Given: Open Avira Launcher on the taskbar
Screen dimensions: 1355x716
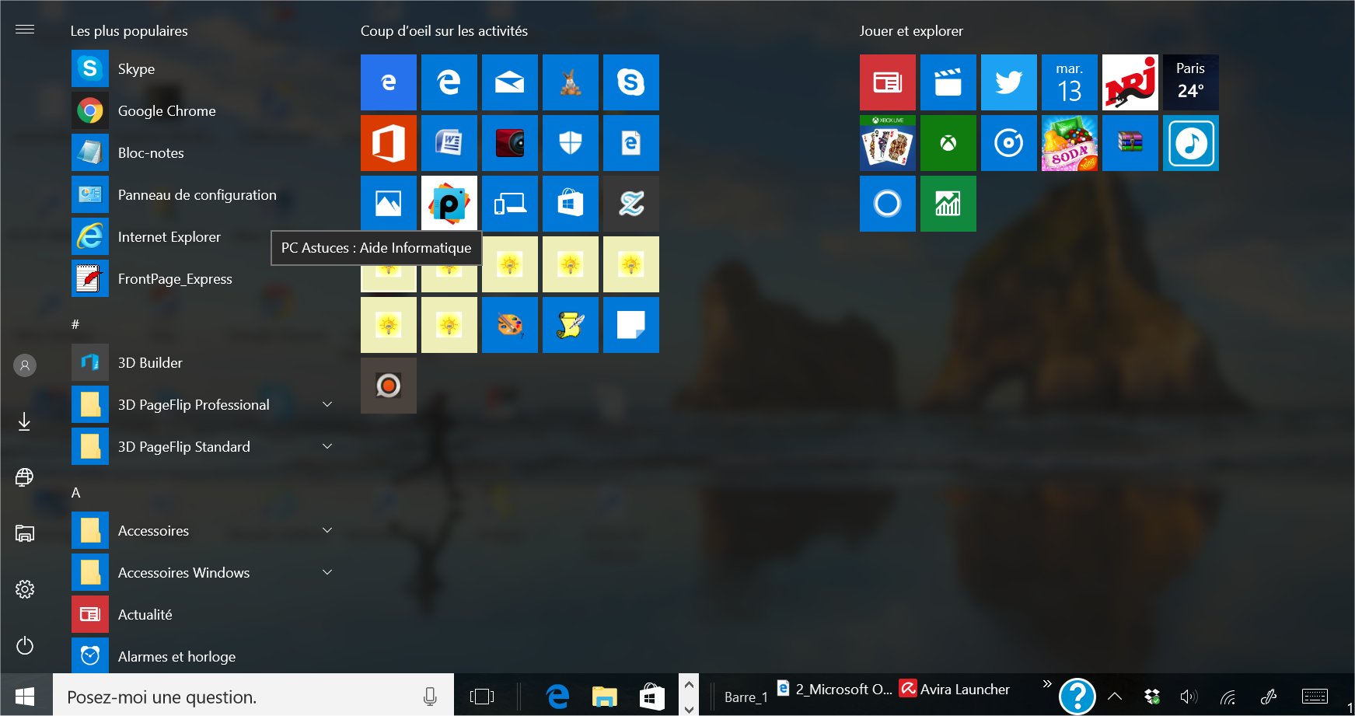Looking at the screenshot, I should (x=955, y=689).
